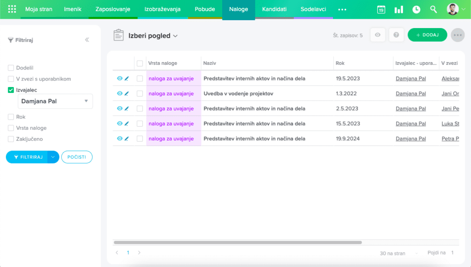Switch to the Kandidati tab

click(274, 9)
